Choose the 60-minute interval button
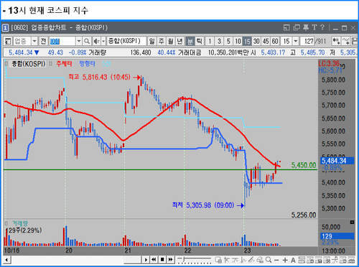359x267 pixels. [275, 42]
